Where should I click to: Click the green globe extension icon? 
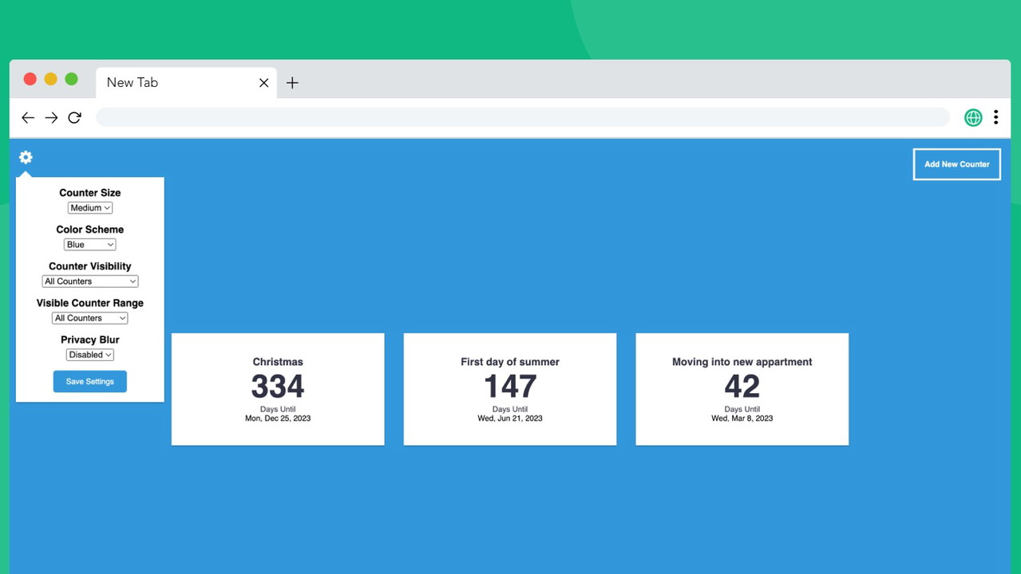coord(972,118)
